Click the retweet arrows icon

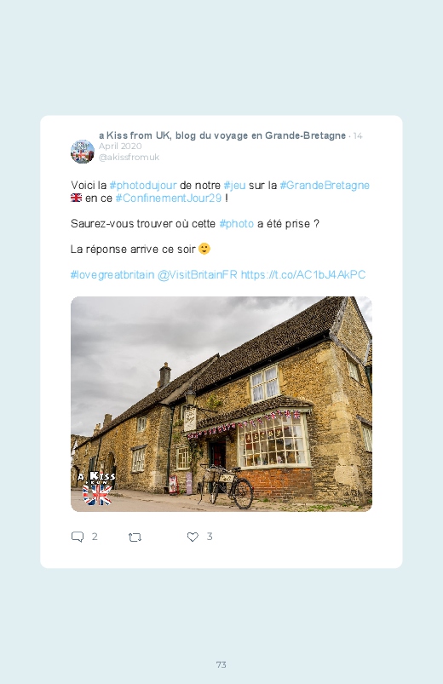point(135,537)
